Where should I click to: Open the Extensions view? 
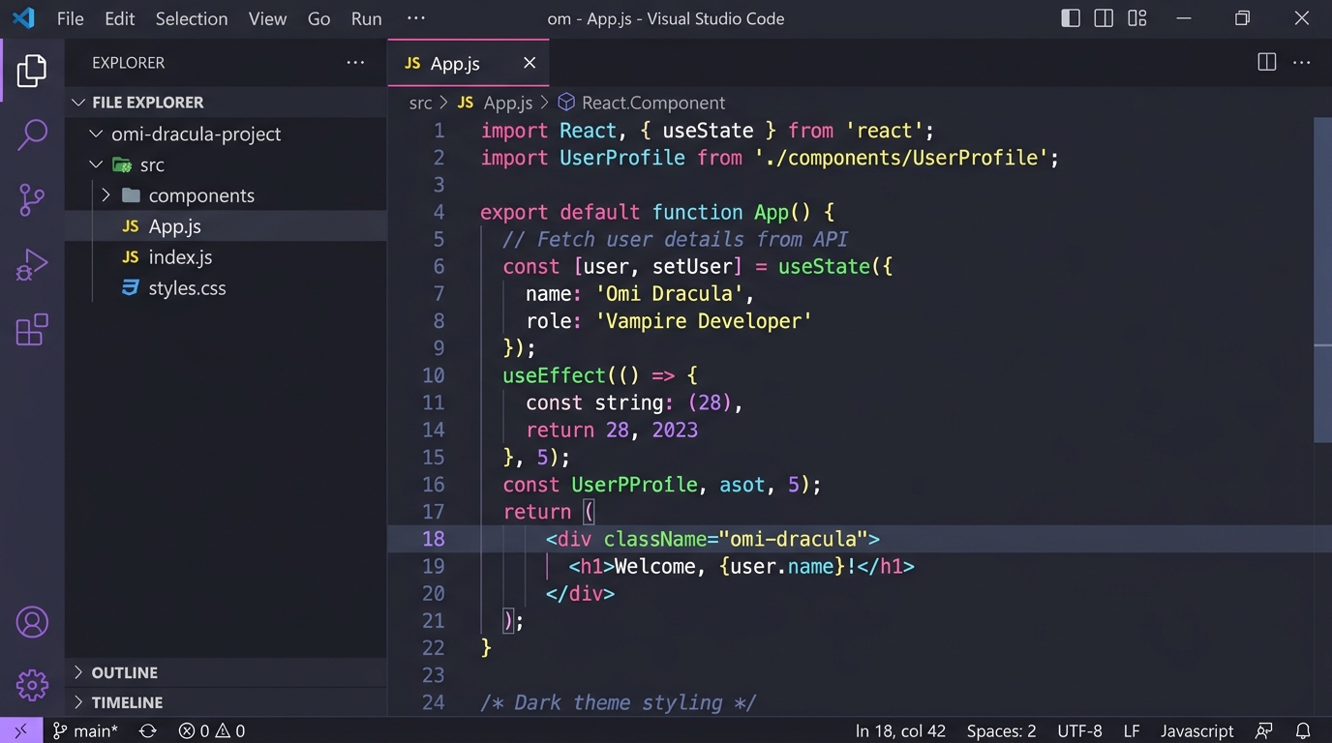click(32, 330)
